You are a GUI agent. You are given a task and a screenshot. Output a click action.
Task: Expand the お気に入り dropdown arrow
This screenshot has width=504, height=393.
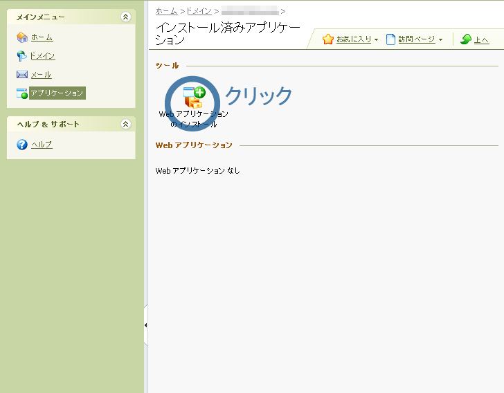[376, 40]
